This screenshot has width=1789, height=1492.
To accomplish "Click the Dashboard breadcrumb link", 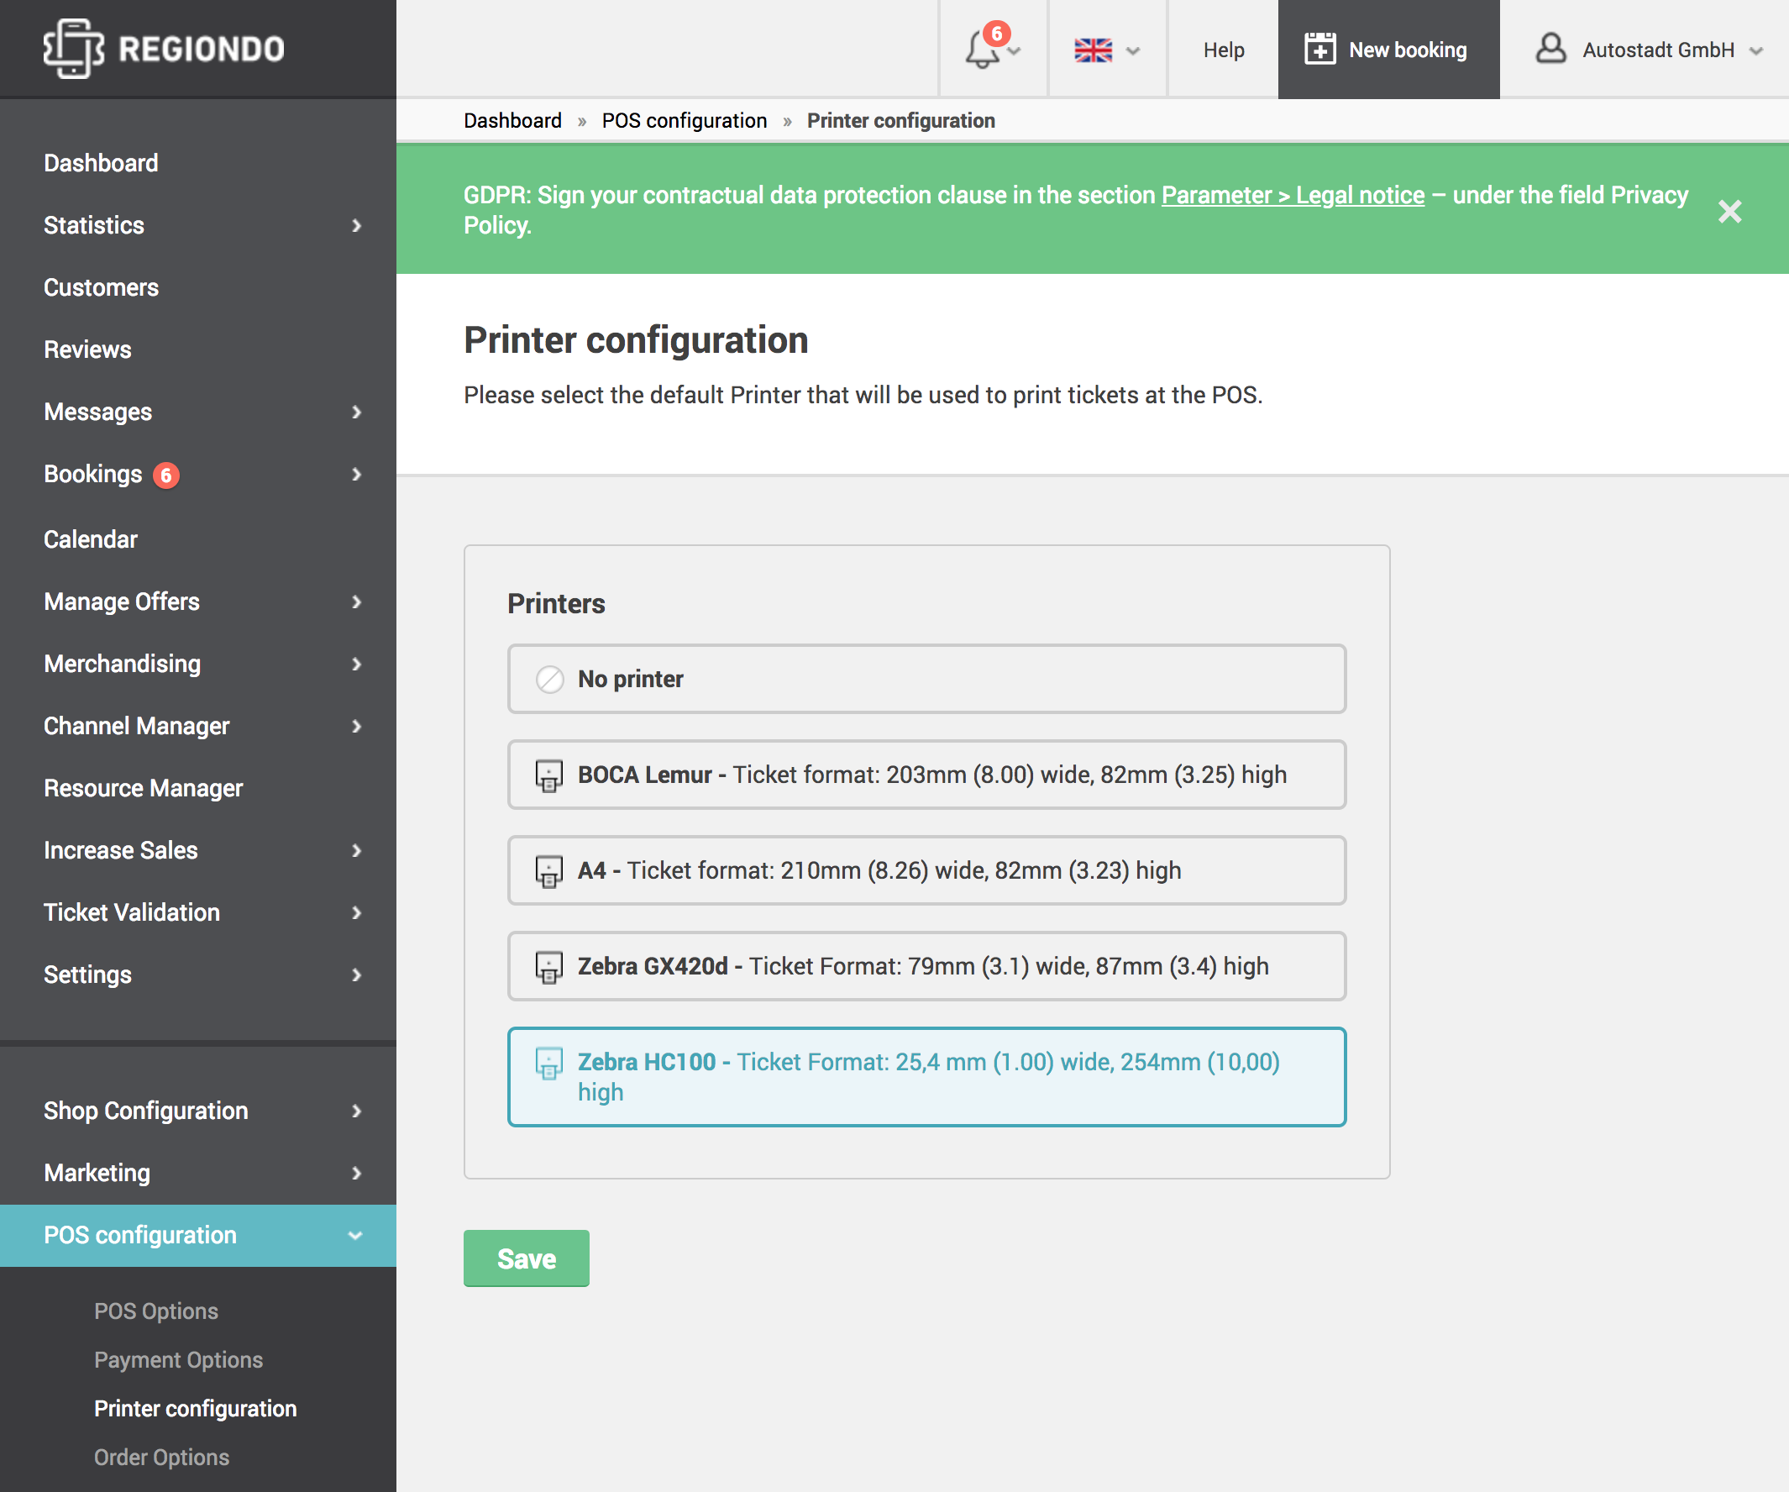I will click(x=512, y=120).
